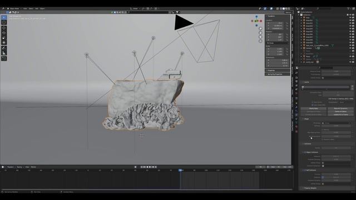356x200 pixels.
Task: Open the XYZ Euler rotation mode dropdown
Action: pos(277,43)
